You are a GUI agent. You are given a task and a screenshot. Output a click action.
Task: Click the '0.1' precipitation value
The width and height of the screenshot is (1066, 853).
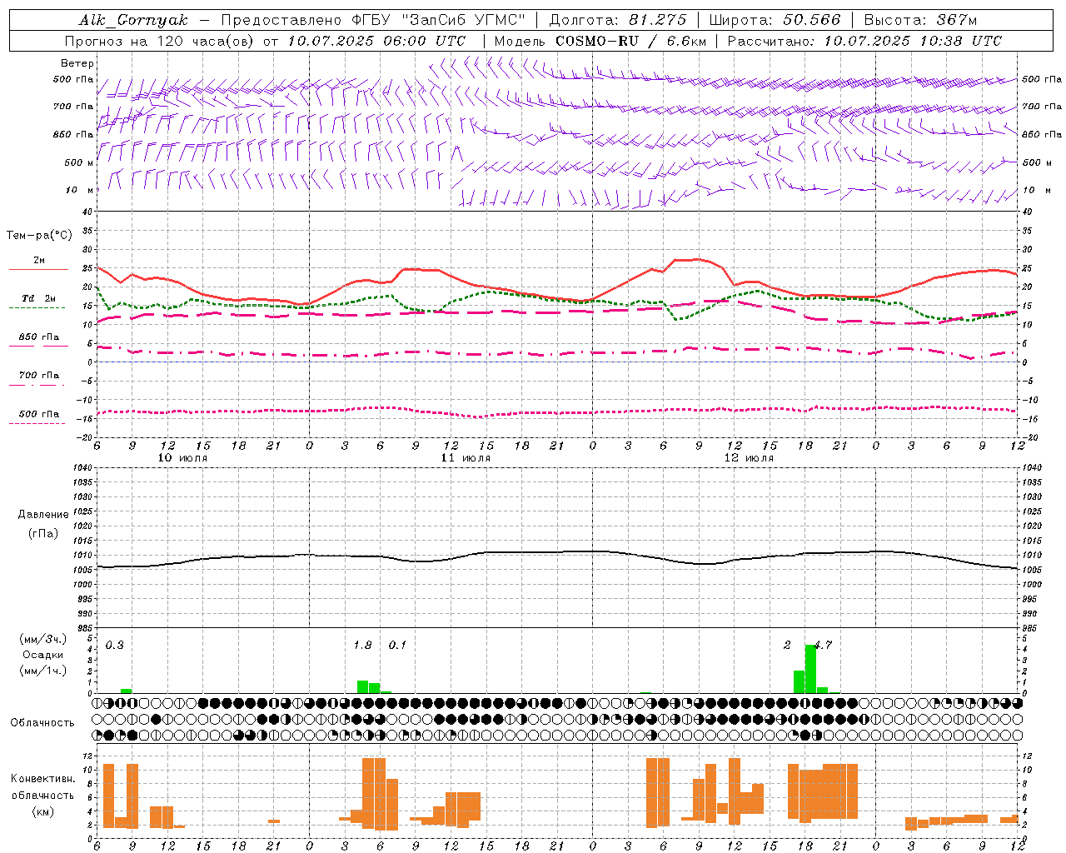click(398, 646)
